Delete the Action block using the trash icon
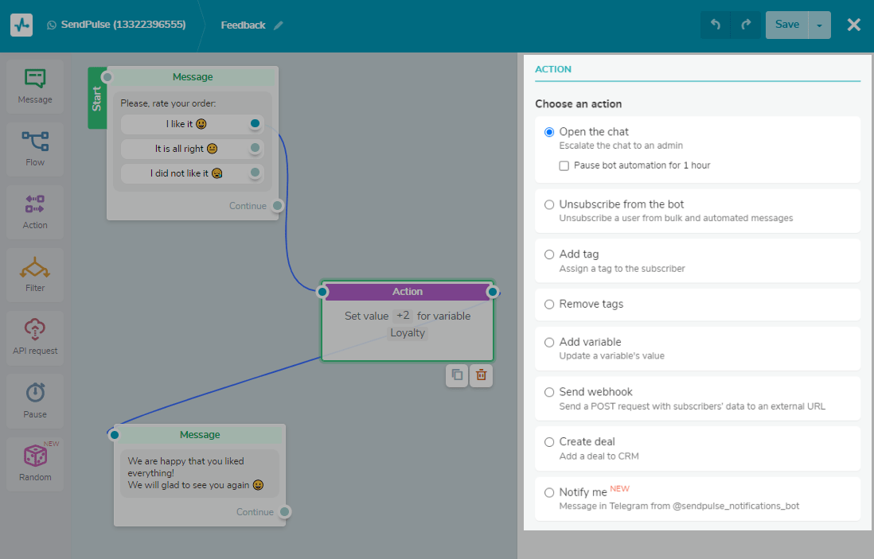The height and width of the screenshot is (559, 874). 481,375
